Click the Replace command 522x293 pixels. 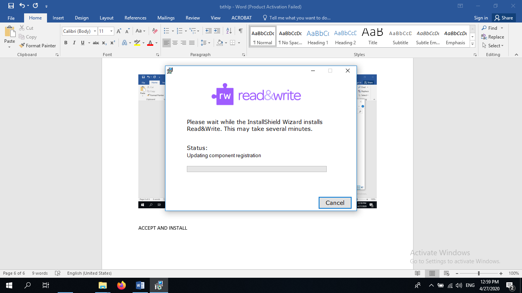pyautogui.click(x=493, y=37)
